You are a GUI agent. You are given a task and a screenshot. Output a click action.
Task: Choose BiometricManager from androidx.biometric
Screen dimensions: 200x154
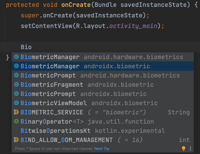[x=103, y=66]
